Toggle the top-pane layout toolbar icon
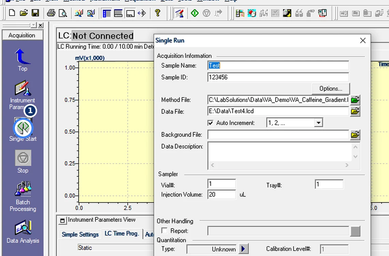The image size is (389, 256). click(x=118, y=13)
